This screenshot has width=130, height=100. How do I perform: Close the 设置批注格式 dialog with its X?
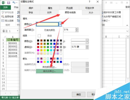pyautogui.click(x=97, y=2)
